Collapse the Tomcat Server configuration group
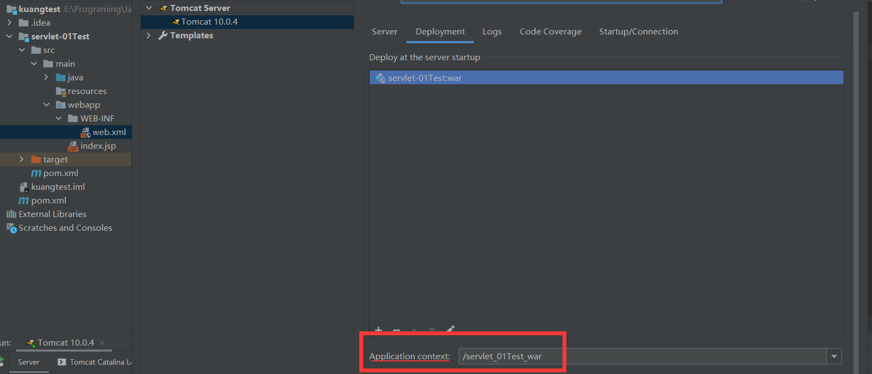The width and height of the screenshot is (872, 374). pos(148,8)
